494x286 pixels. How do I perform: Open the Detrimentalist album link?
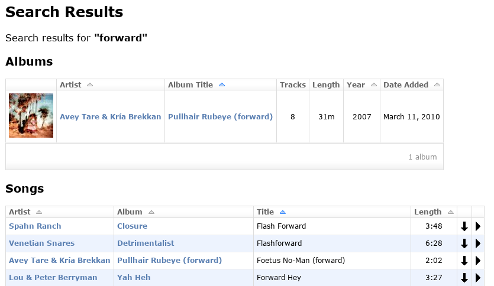coord(146,243)
